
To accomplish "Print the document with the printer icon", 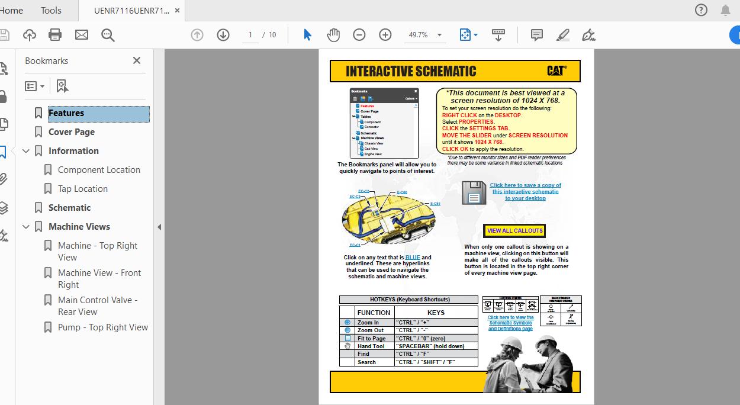I will tap(55, 35).
